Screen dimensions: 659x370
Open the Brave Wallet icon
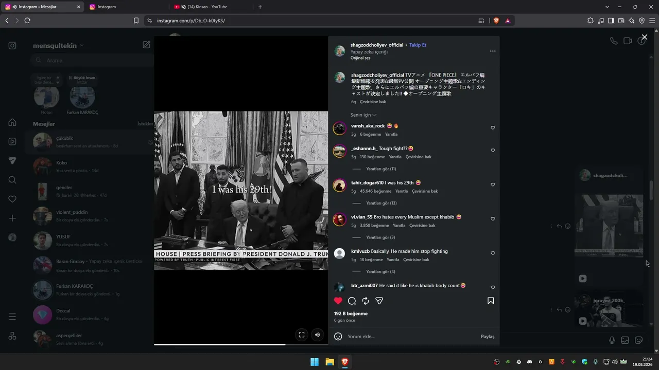tap(621, 21)
